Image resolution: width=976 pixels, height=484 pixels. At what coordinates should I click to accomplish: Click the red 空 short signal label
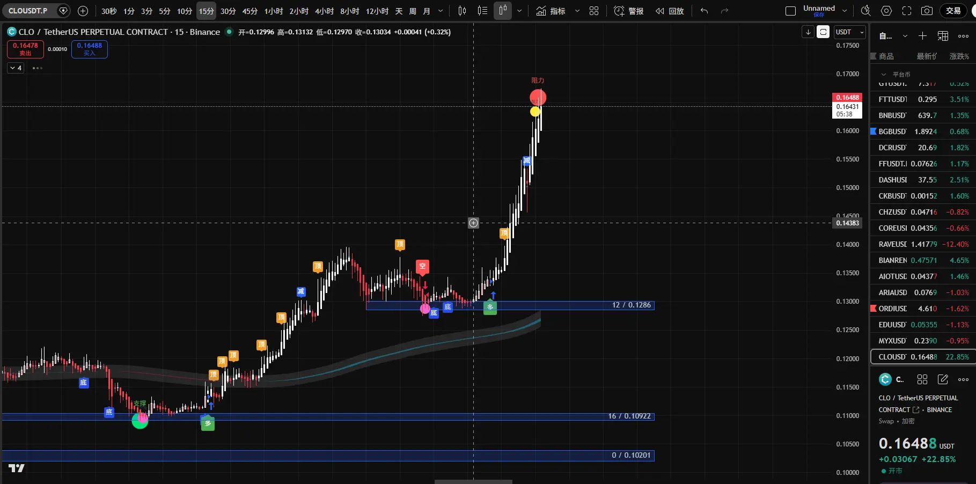422,267
